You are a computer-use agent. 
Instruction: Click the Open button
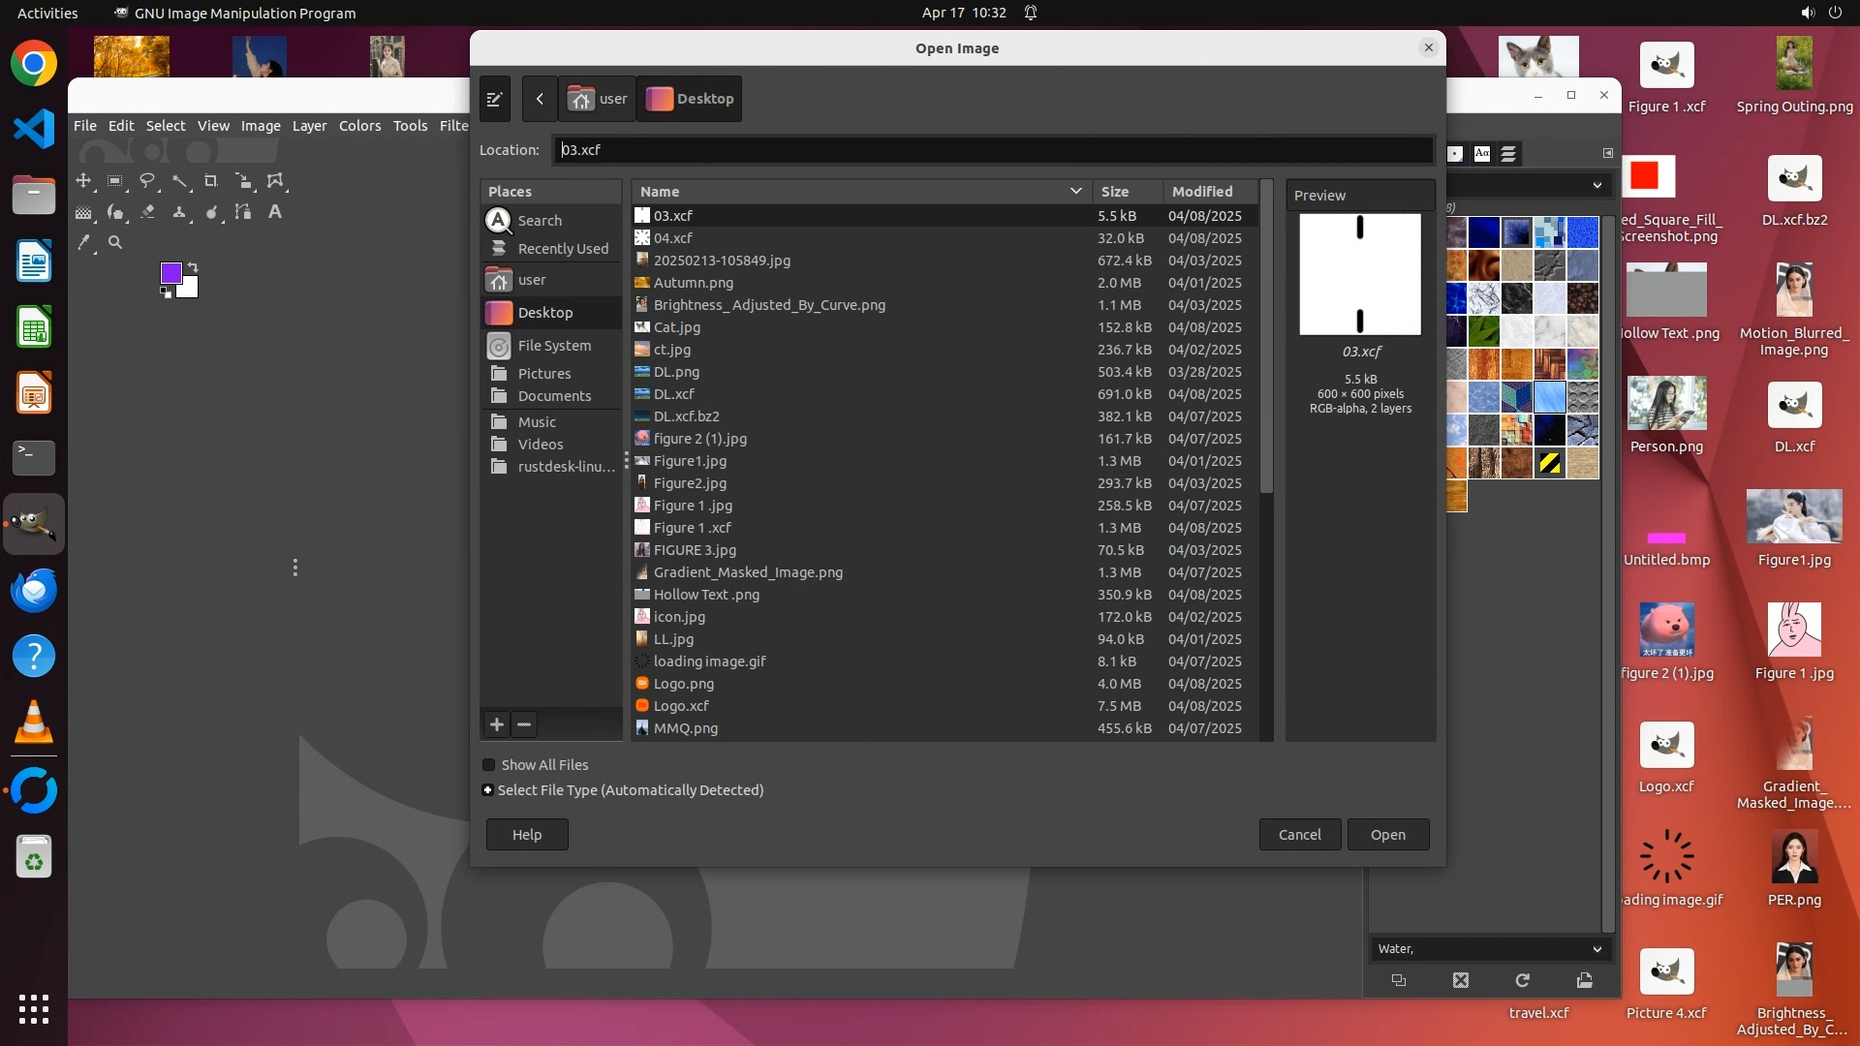click(x=1387, y=835)
